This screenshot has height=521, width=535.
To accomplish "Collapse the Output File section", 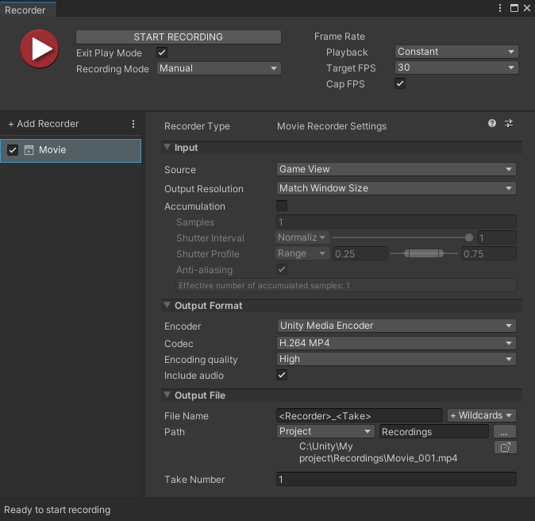I will pyautogui.click(x=167, y=395).
